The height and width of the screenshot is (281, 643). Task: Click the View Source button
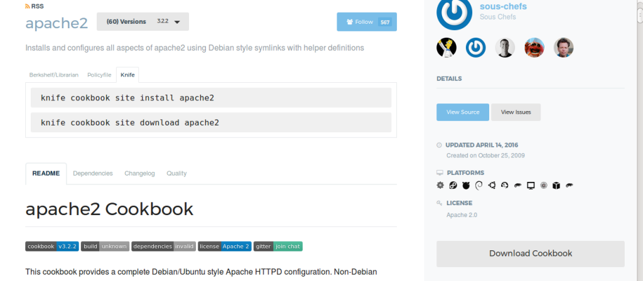click(463, 112)
